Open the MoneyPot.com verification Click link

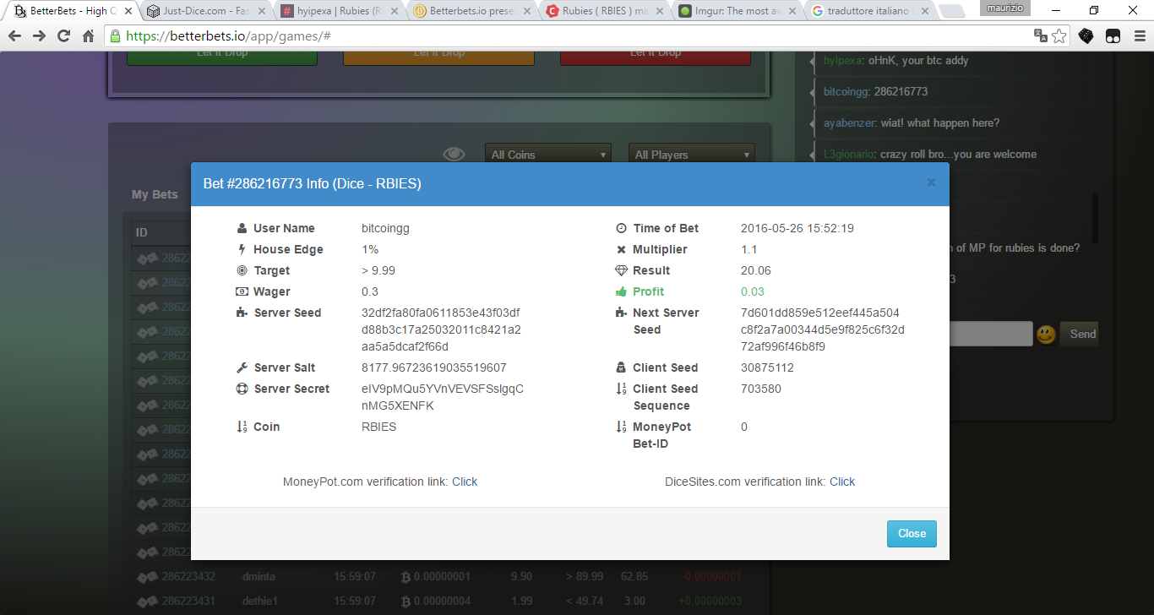tap(465, 482)
